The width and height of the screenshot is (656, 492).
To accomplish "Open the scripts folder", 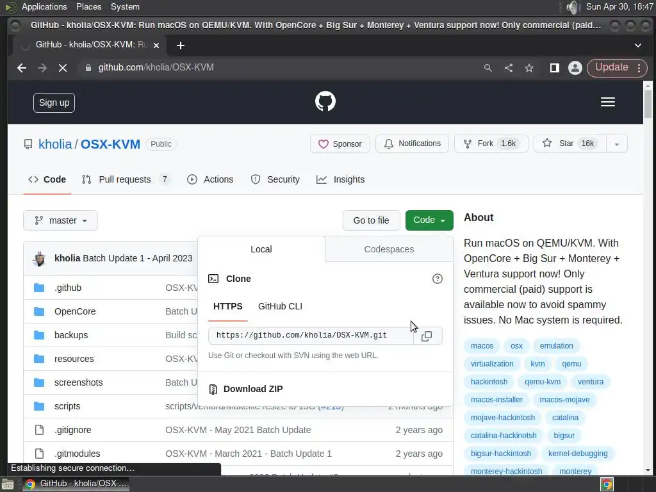I will coord(67,406).
